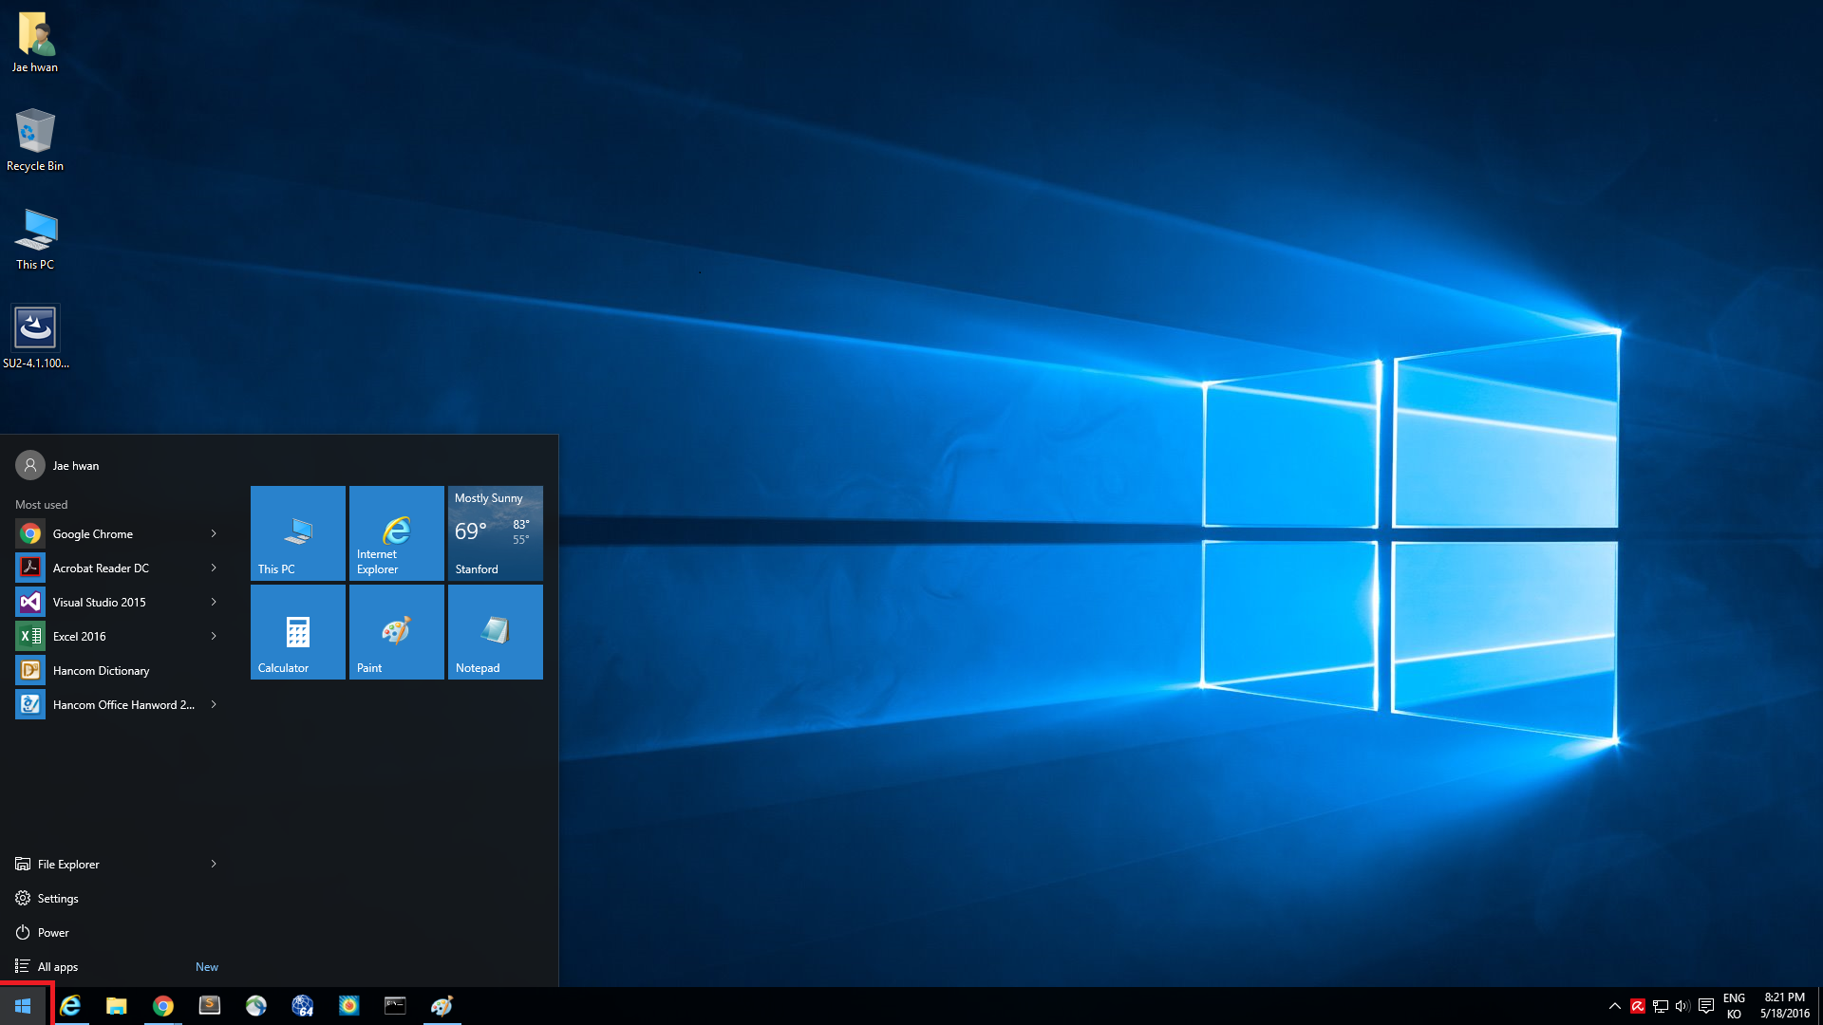Image resolution: width=1823 pixels, height=1025 pixels.
Task: Launch Paint from its Start menu tile
Action: click(396, 631)
